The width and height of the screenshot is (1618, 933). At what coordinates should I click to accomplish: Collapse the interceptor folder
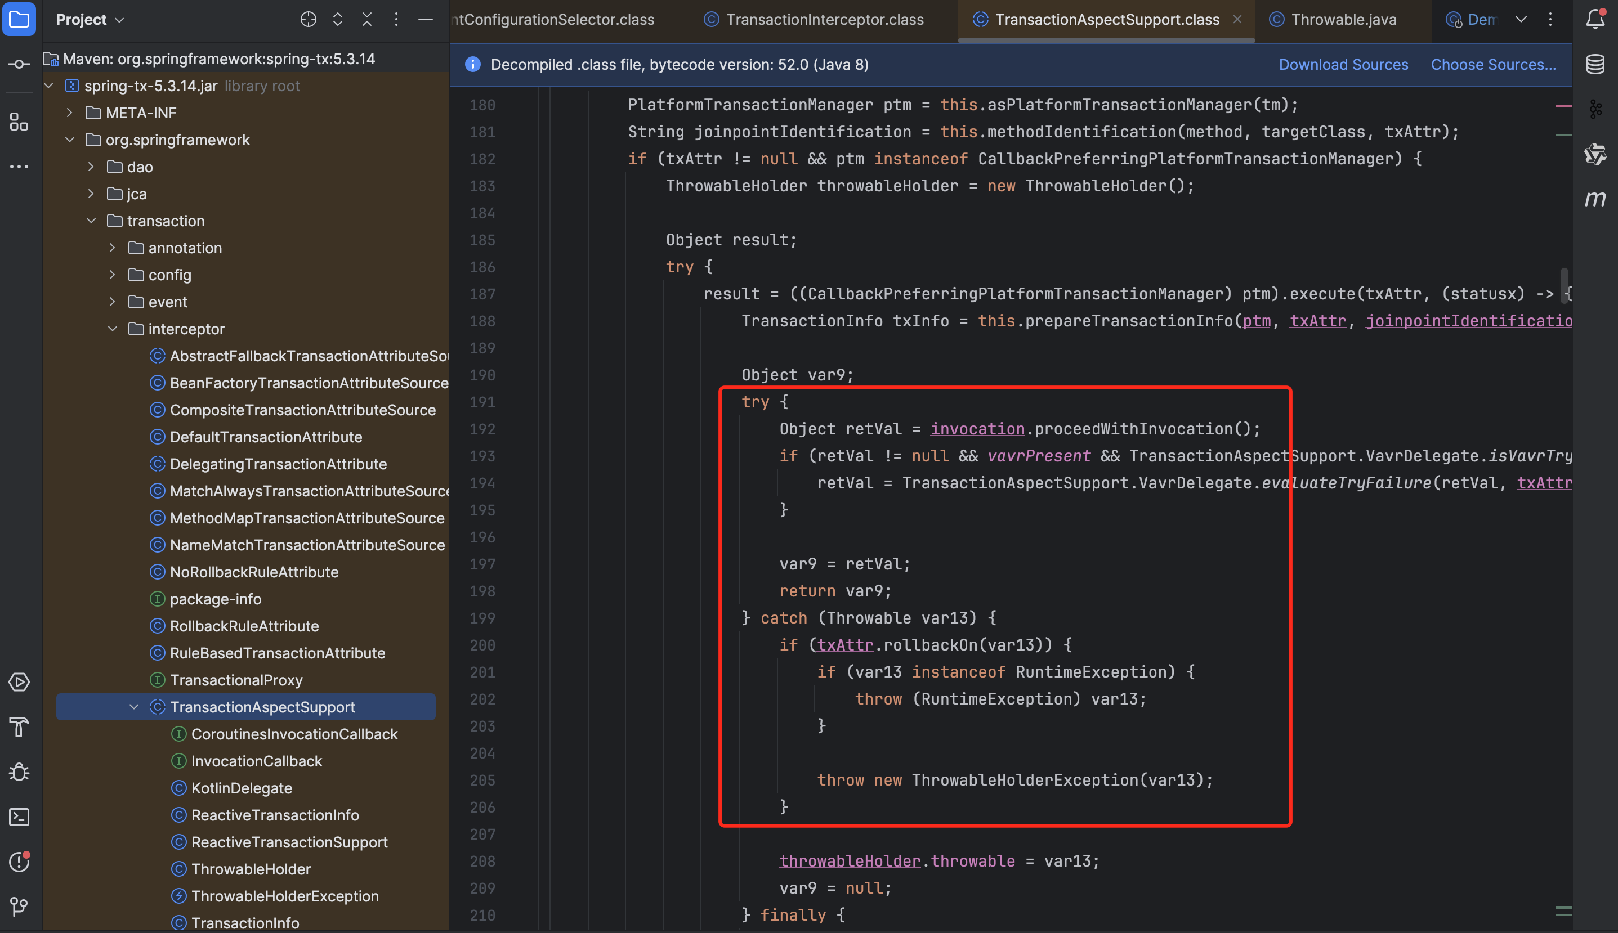tap(113, 329)
